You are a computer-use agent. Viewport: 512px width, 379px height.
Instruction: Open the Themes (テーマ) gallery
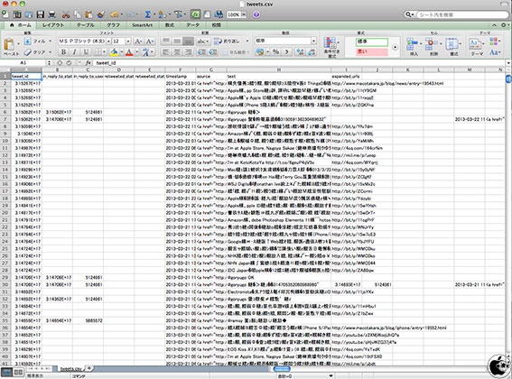[x=477, y=47]
